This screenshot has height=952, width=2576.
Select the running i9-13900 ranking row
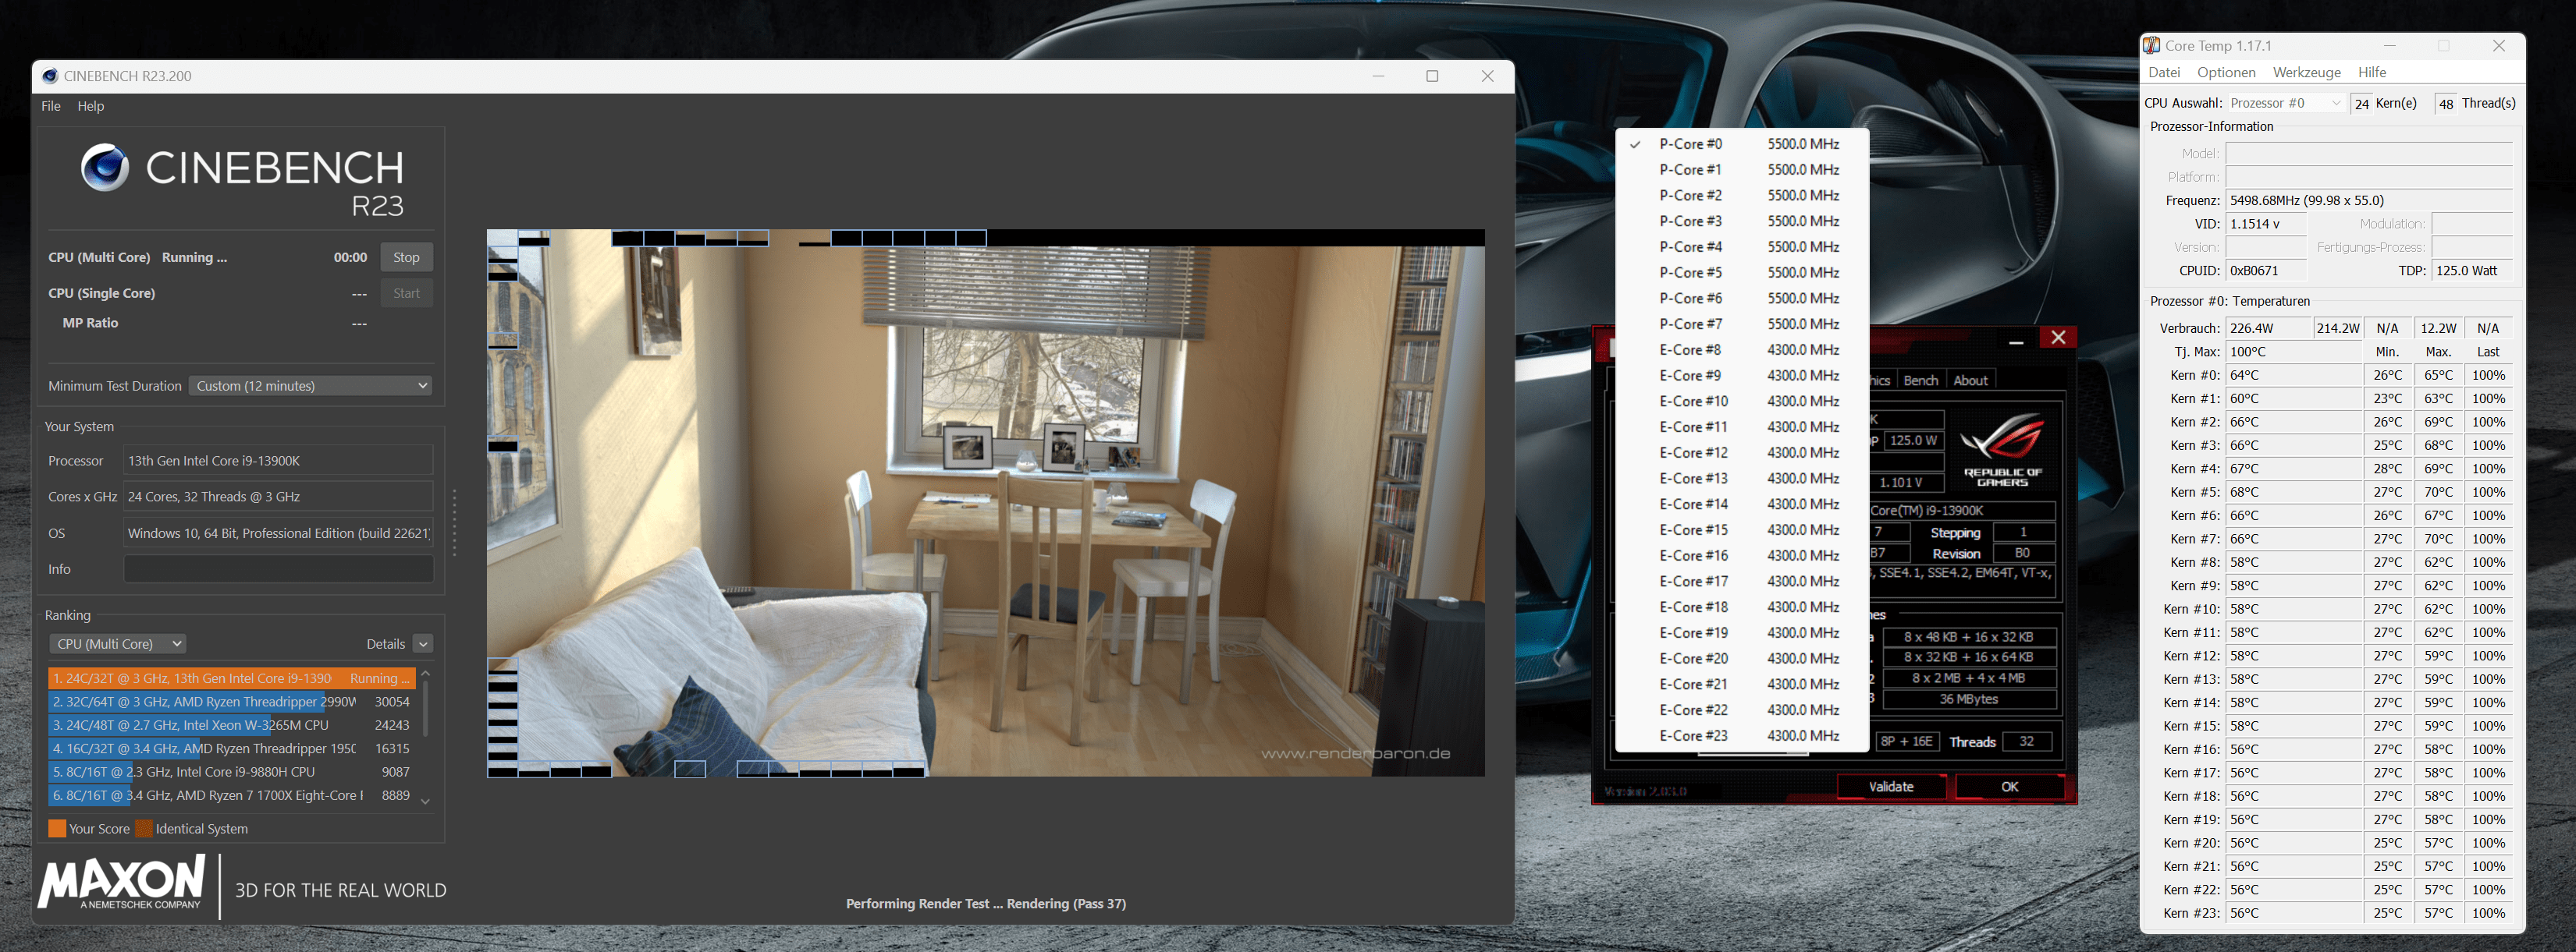231,678
